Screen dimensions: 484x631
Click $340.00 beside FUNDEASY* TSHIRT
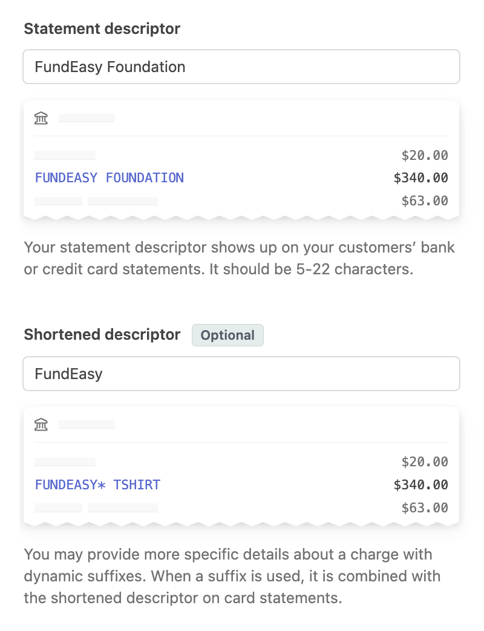(x=420, y=484)
